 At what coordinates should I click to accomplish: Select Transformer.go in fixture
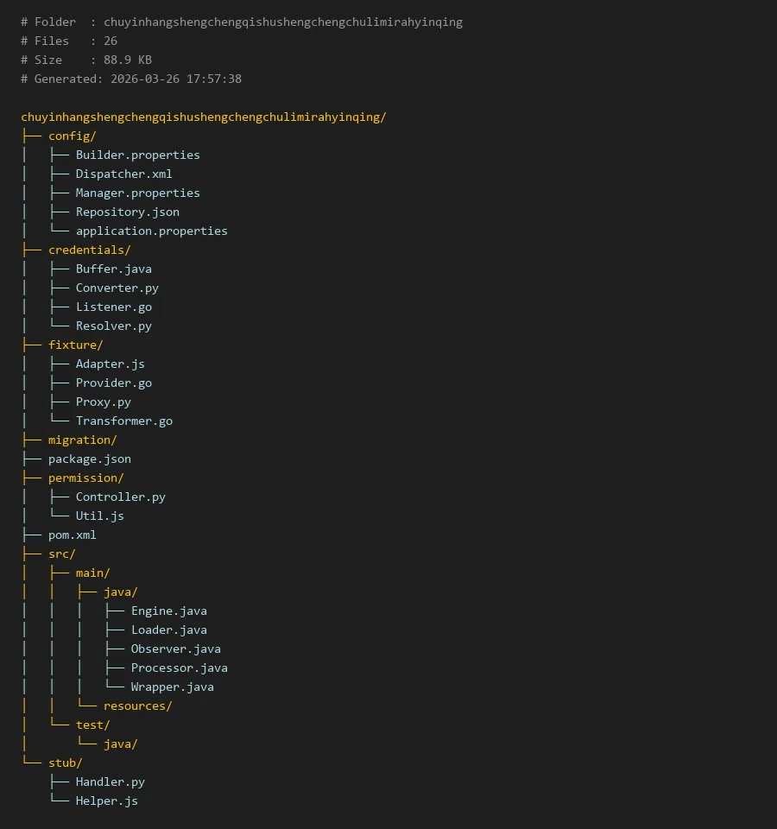click(x=123, y=421)
